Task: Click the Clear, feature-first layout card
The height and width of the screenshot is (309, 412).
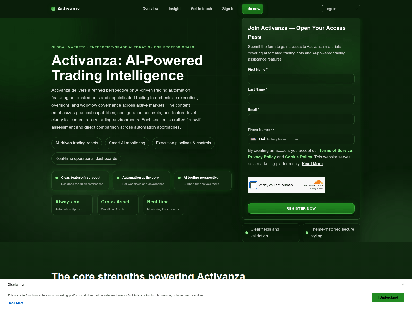Action: coord(80,181)
